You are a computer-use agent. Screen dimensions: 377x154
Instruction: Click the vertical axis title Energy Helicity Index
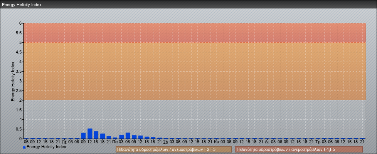(x=13, y=81)
